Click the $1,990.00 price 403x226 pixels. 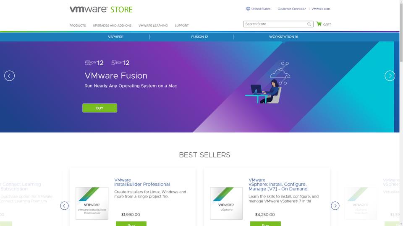coord(131,215)
